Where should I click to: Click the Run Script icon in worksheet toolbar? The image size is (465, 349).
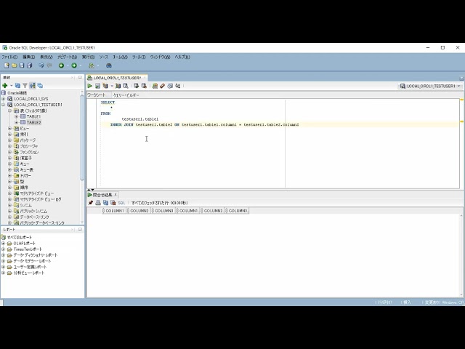97,86
